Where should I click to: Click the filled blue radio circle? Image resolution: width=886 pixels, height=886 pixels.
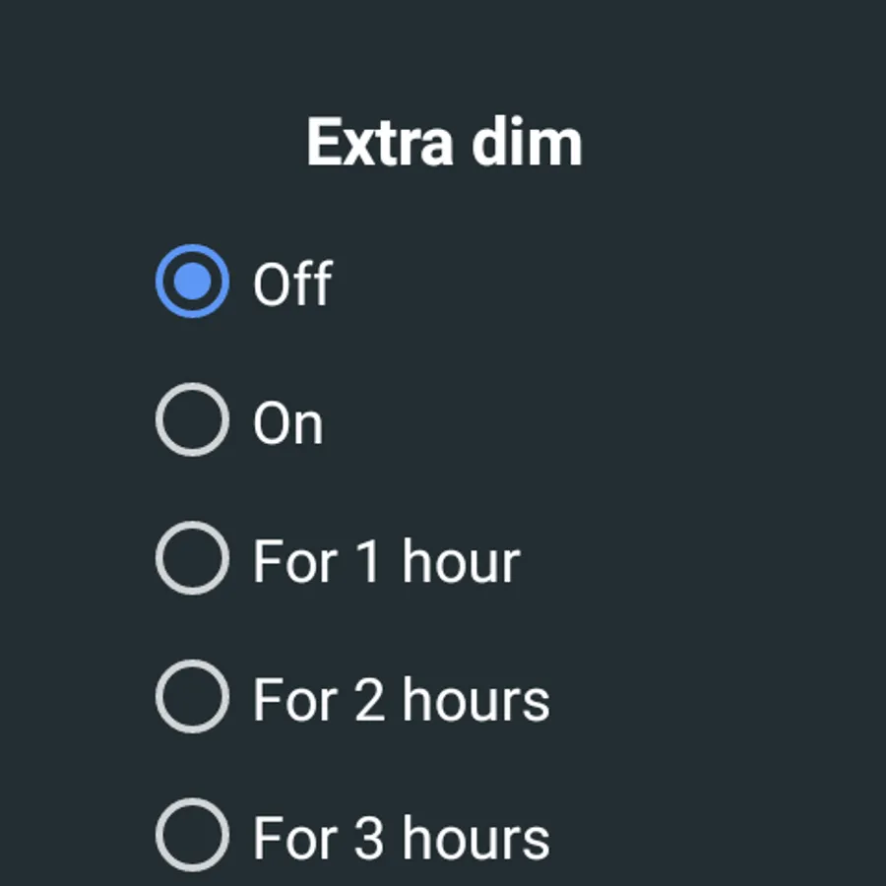tap(192, 282)
